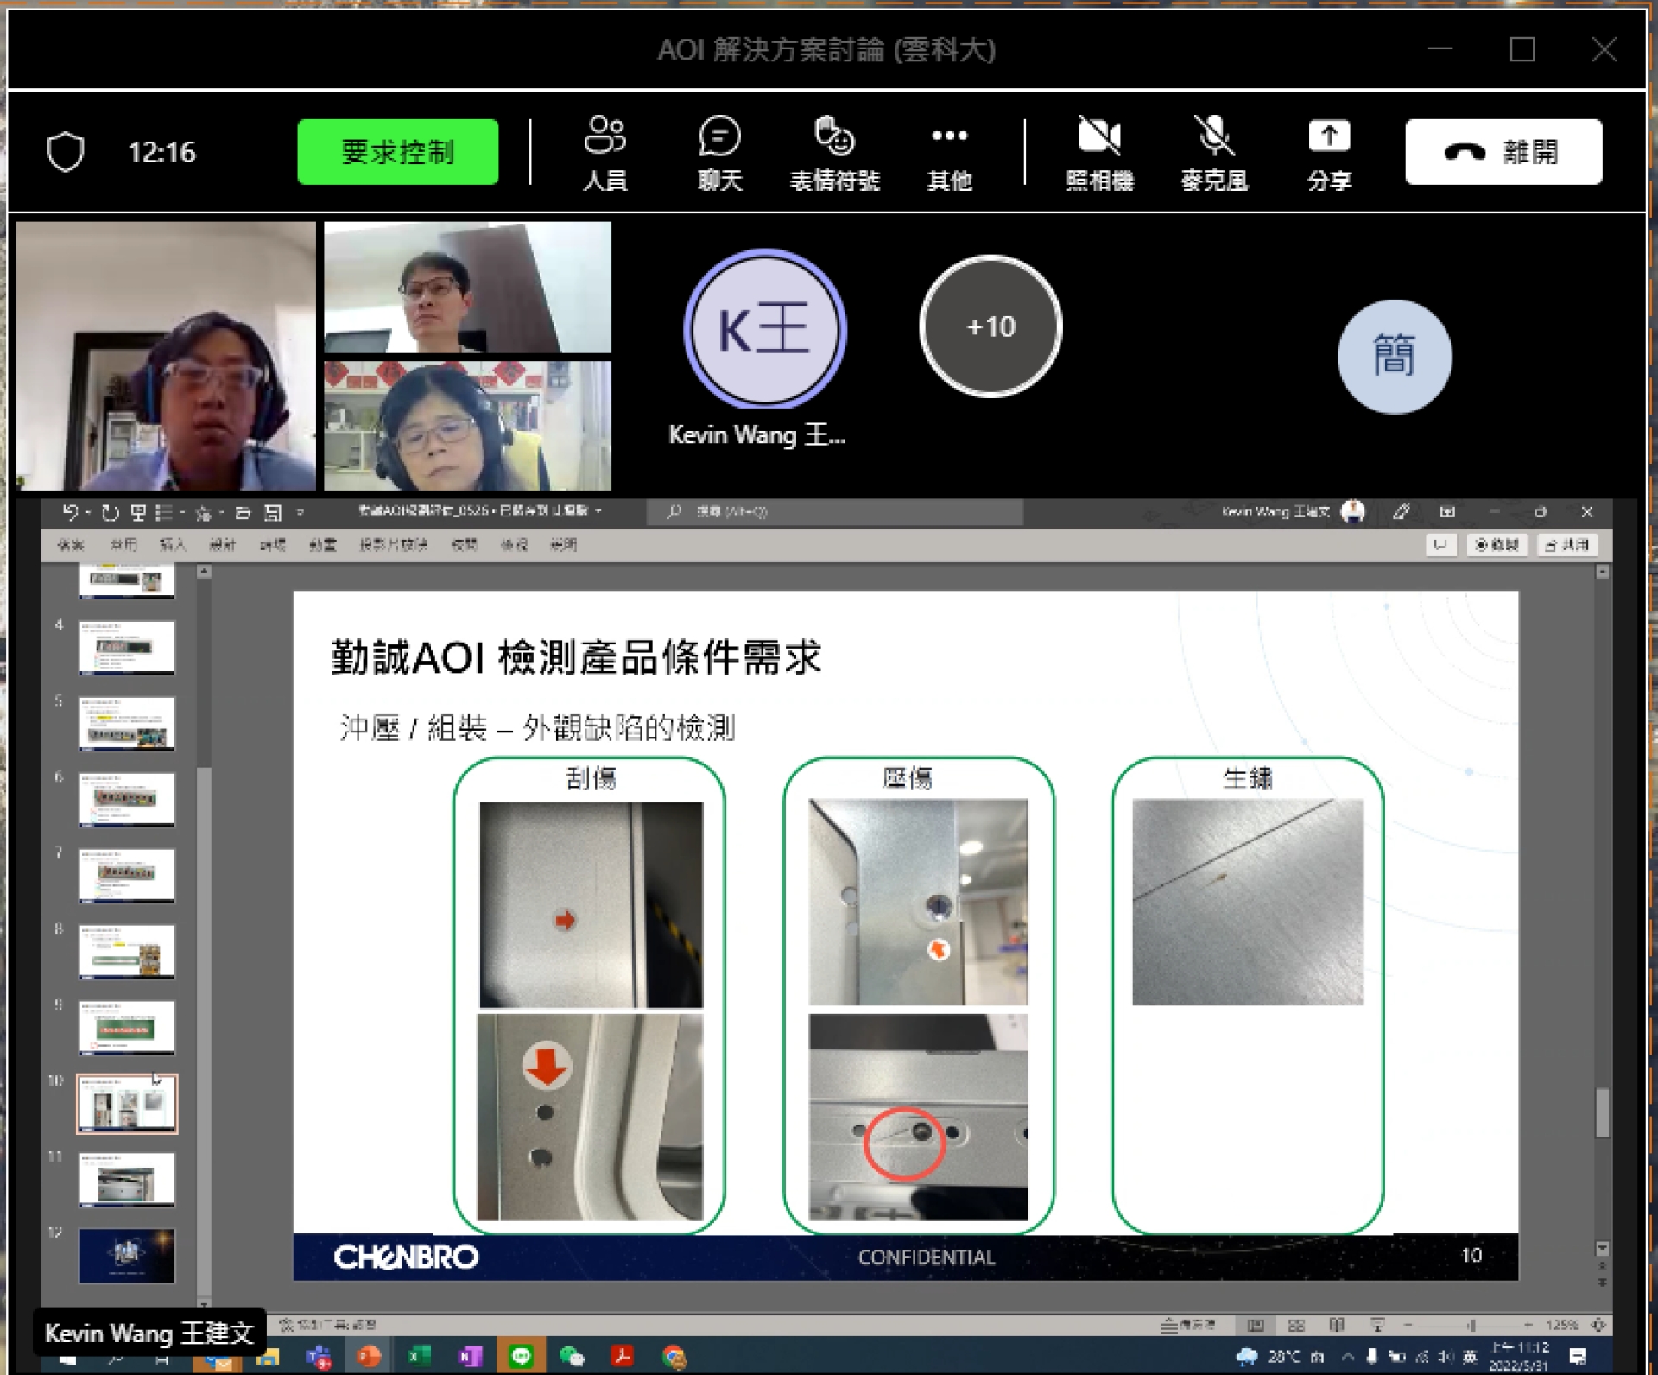Select the 插入 insert ribbon tab
Screen dimensions: 1658x1375
(173, 545)
